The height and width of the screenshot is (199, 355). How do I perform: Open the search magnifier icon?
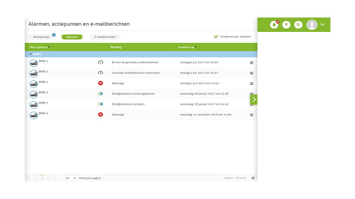298,25
